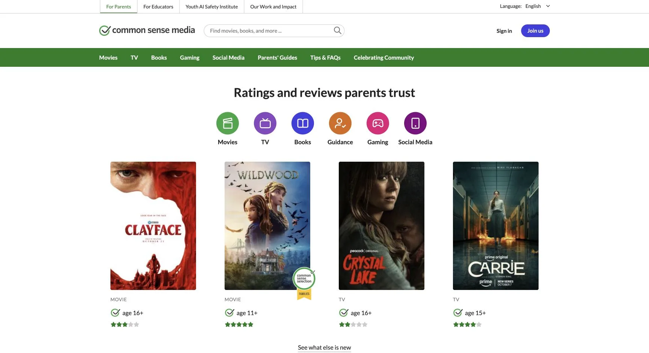Screen dimensions: 649x353
Task: Click the three-star rating under Clayface
Action: tap(125, 324)
